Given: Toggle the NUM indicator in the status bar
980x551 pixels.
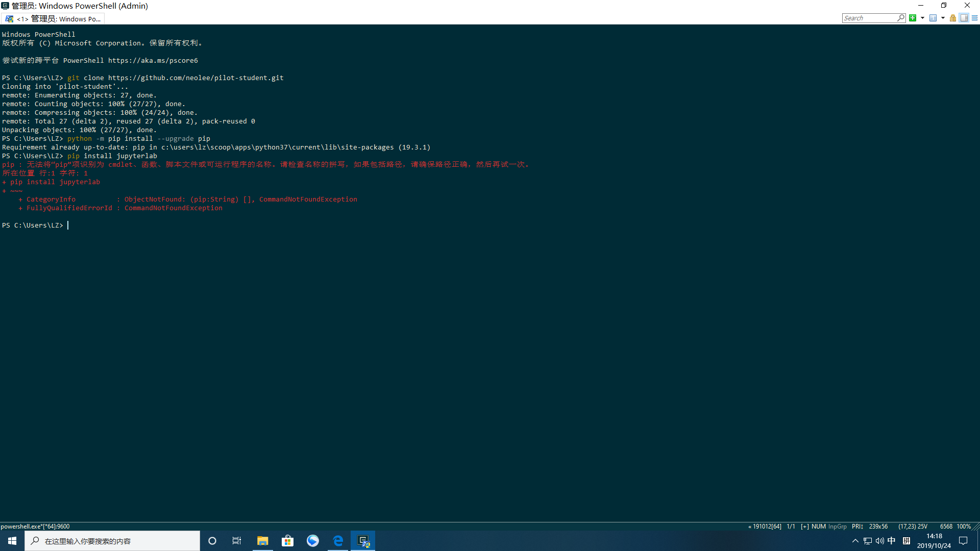Looking at the screenshot, I should point(819,526).
